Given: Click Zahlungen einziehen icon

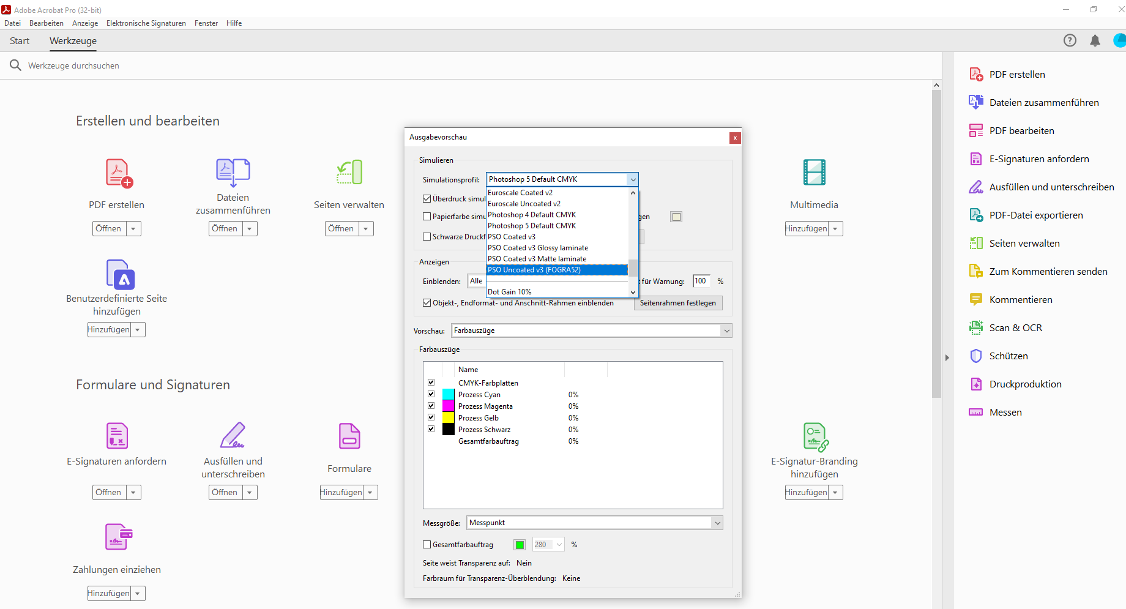Looking at the screenshot, I should click(x=119, y=537).
